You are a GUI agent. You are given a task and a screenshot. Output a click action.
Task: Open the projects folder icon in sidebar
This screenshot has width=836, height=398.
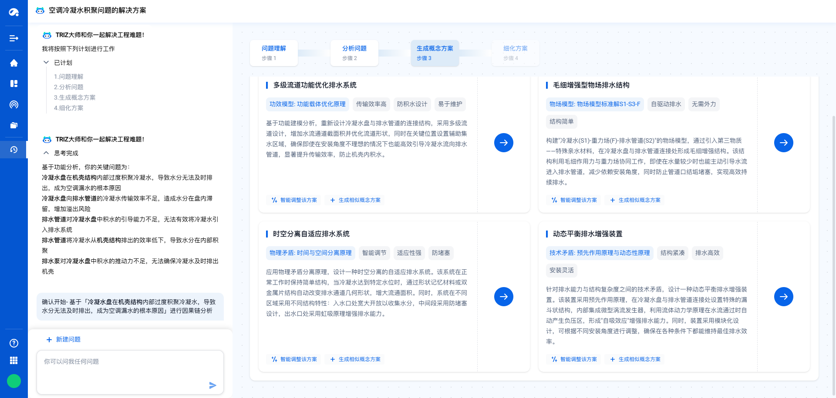tap(13, 125)
